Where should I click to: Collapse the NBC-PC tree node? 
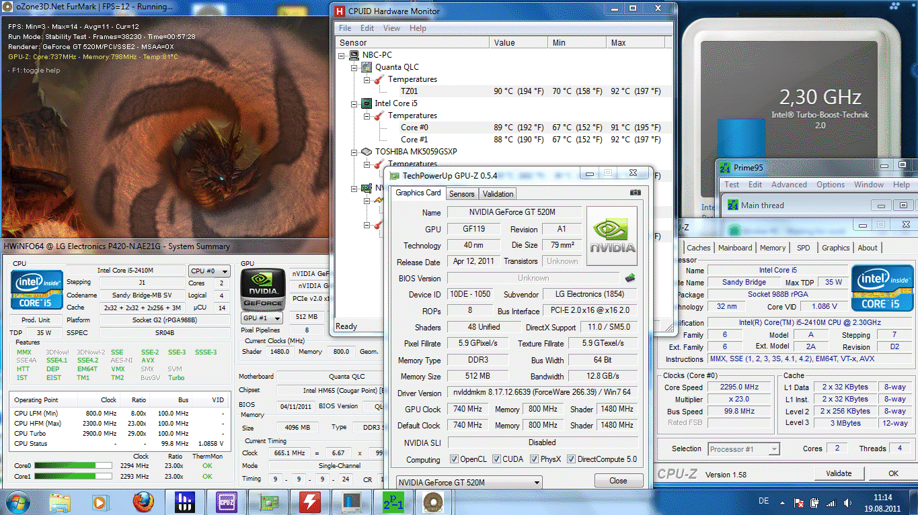342,55
